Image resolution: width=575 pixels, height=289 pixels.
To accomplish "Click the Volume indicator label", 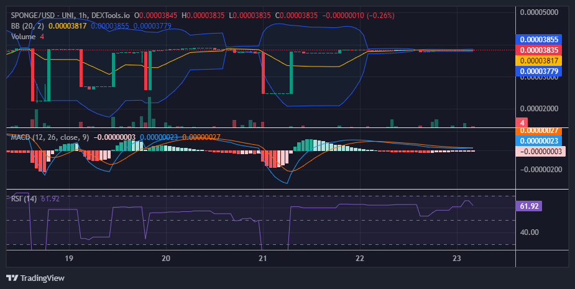I will 23,37.
